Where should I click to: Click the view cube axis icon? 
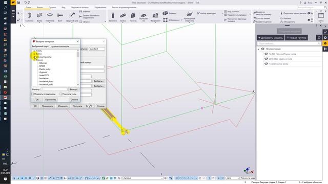pyautogui.click(x=249, y=170)
